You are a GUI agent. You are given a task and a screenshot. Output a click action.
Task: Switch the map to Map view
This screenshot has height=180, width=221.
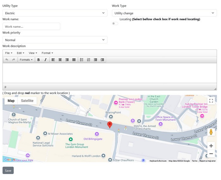[x=11, y=101]
